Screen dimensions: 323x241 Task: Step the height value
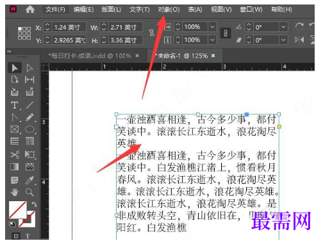tap(104, 40)
